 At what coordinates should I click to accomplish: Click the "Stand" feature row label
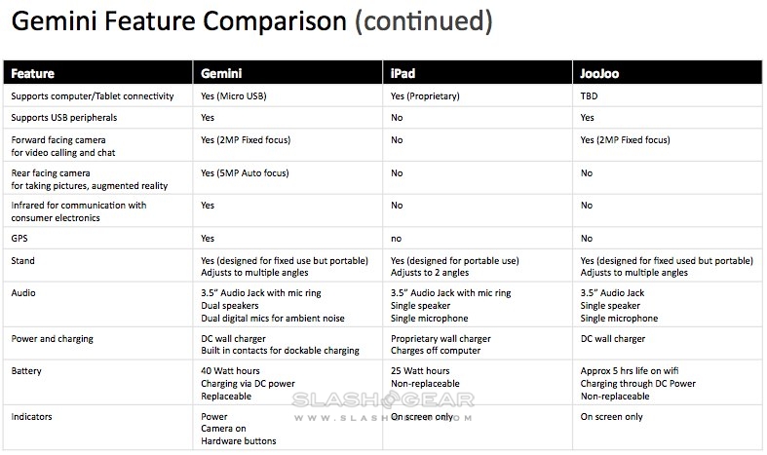25,260
